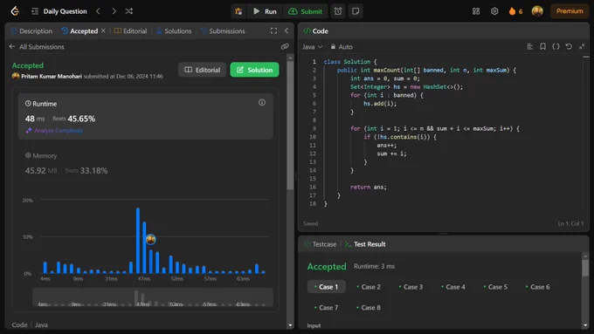This screenshot has width=594, height=334.
Task: Maximize the left panel fullscreen icon
Action: coord(273,31)
